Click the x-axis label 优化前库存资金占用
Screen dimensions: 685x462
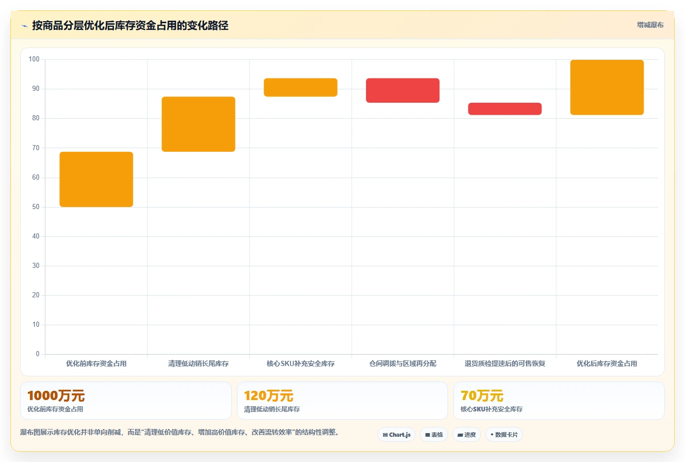point(97,363)
